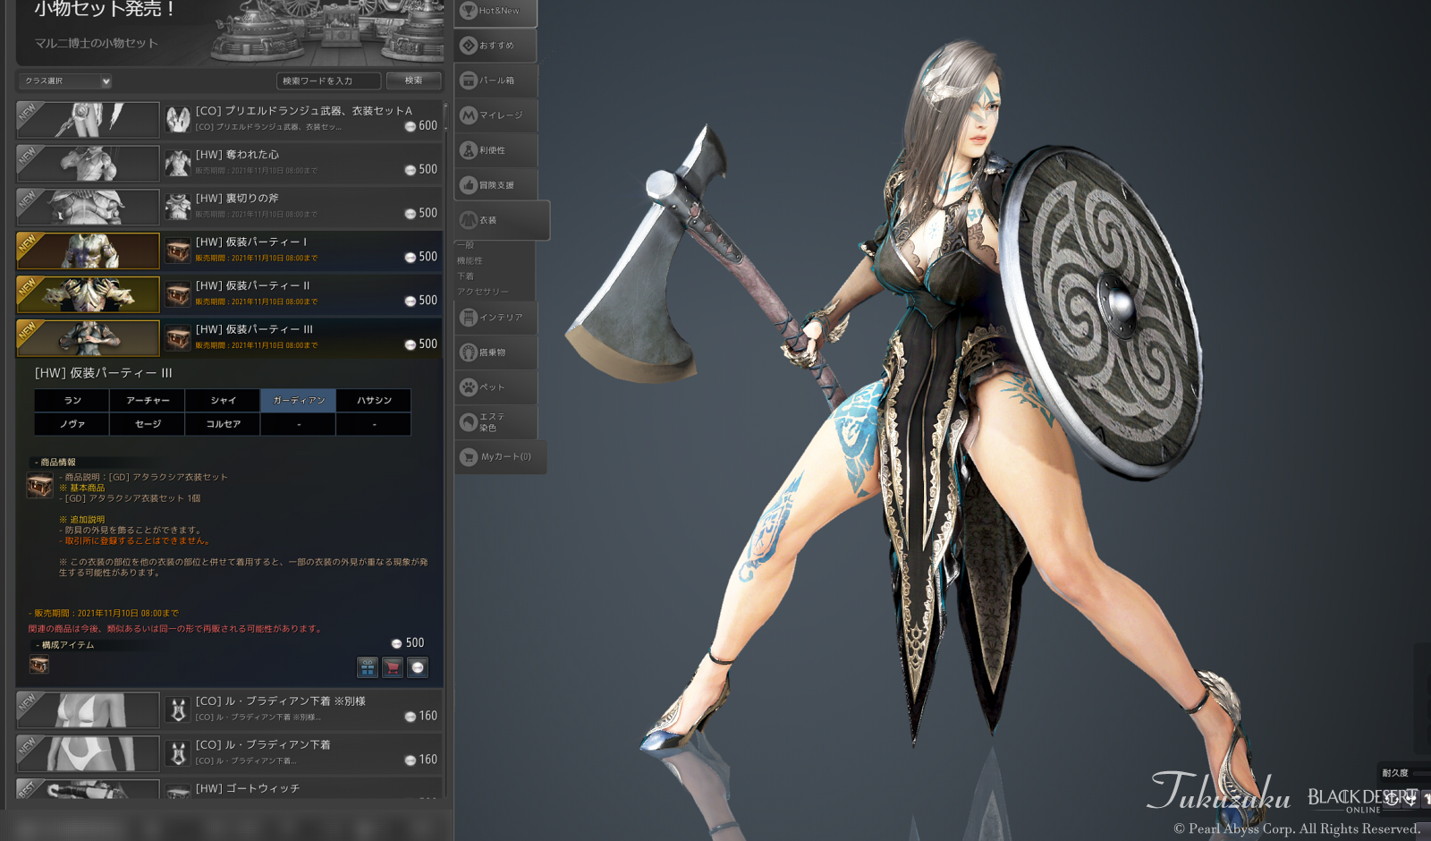Click the ペット paw icon

(x=469, y=387)
